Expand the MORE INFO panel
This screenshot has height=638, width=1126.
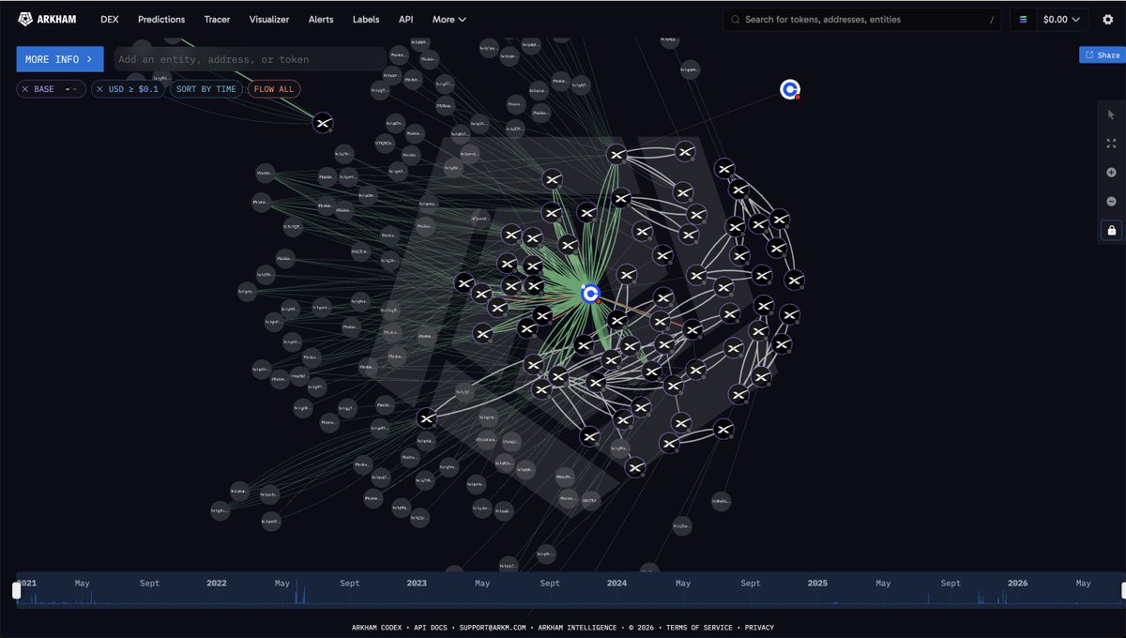point(60,59)
